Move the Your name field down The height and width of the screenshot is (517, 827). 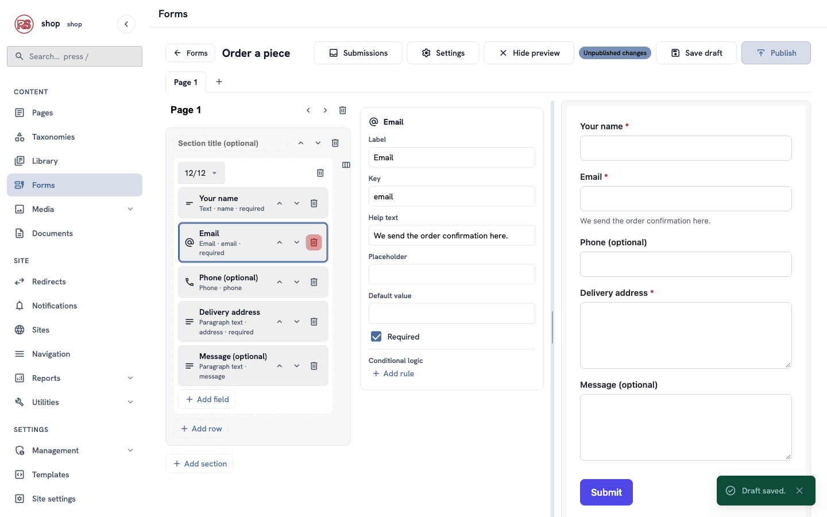[x=297, y=203]
